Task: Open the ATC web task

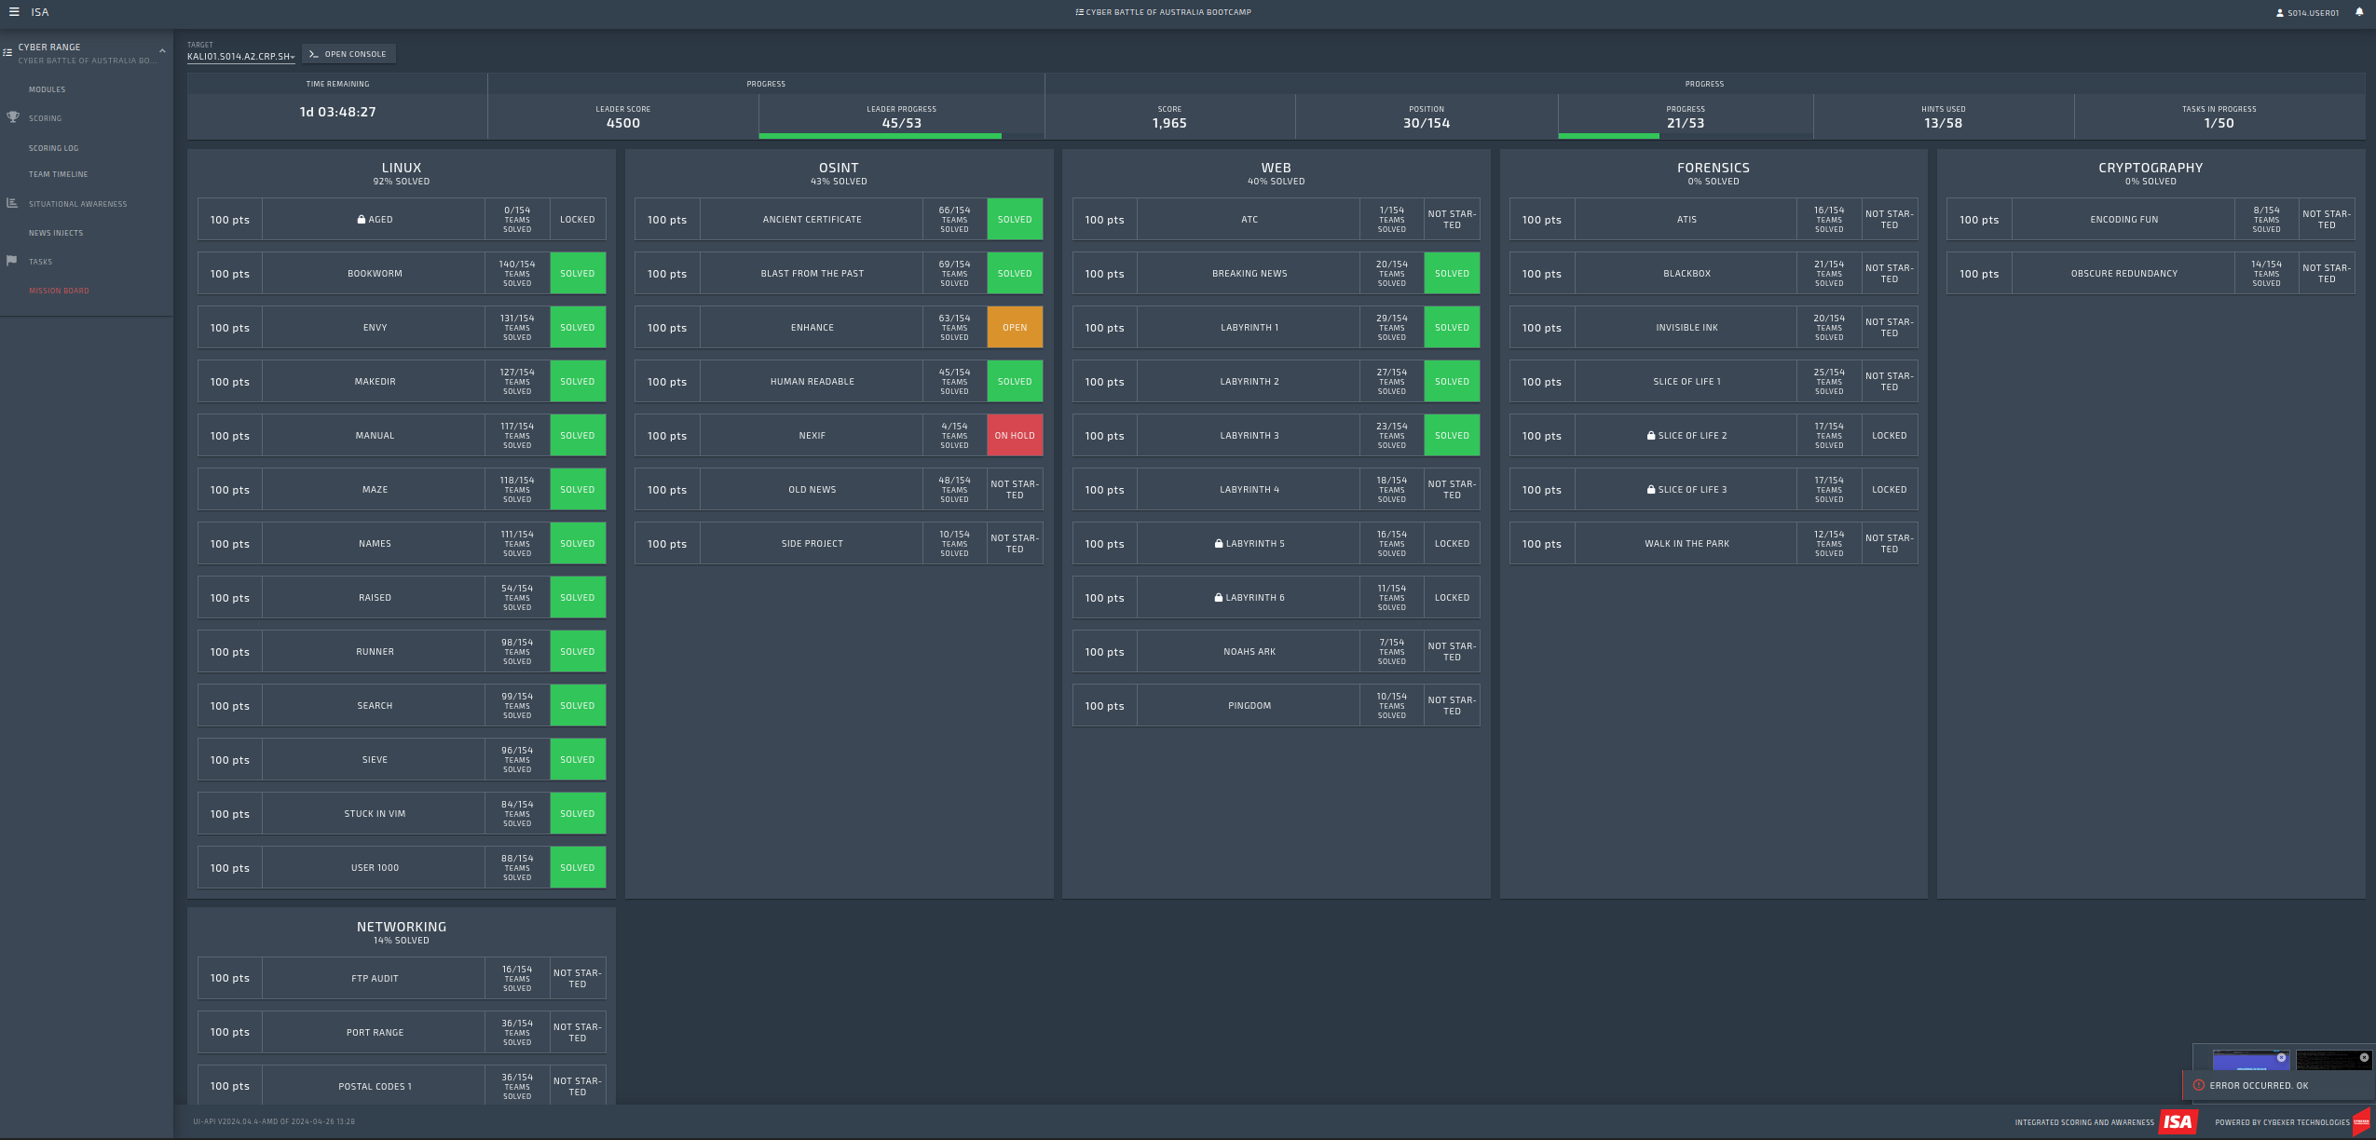Action: coord(1276,220)
